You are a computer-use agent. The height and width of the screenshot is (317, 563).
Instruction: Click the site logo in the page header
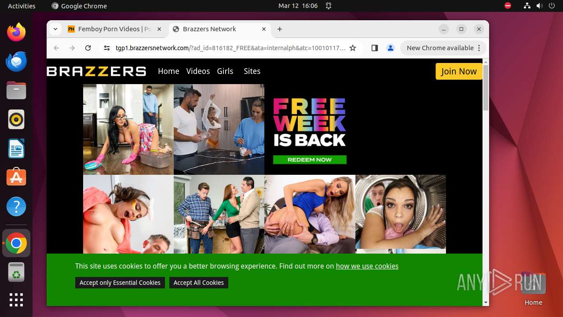(x=97, y=71)
